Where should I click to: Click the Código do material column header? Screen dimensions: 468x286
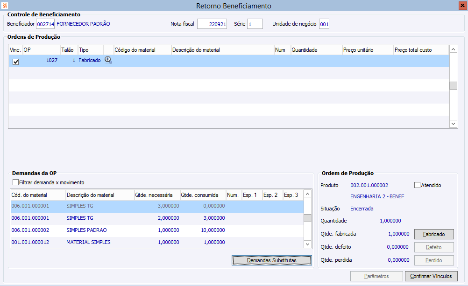(x=142, y=50)
